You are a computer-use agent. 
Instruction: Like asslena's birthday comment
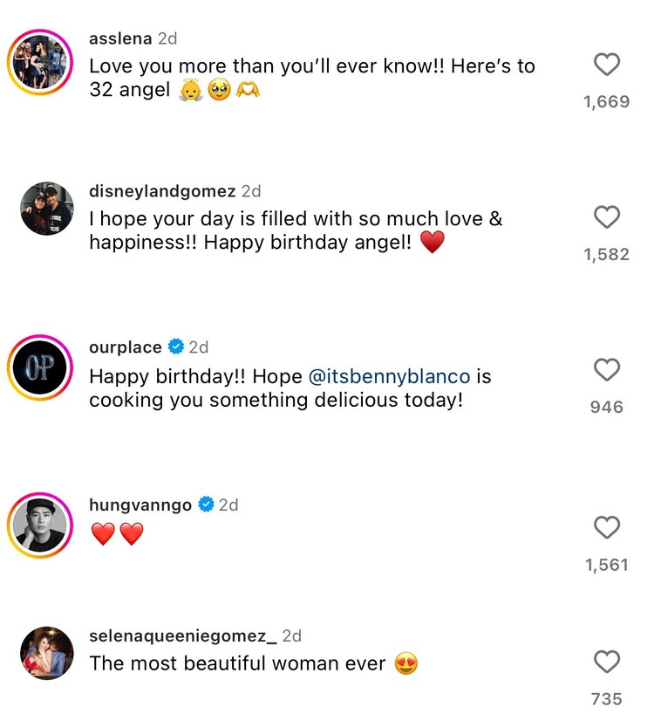[607, 65]
